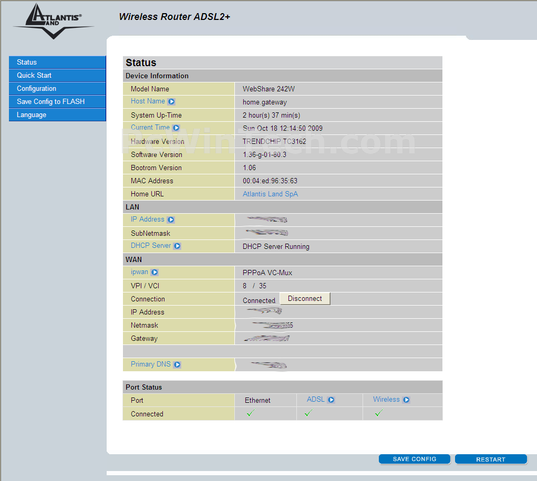The width and height of the screenshot is (537, 481).
Task: Select hardware version TRENDCHIP TC3162
Action: point(274,141)
